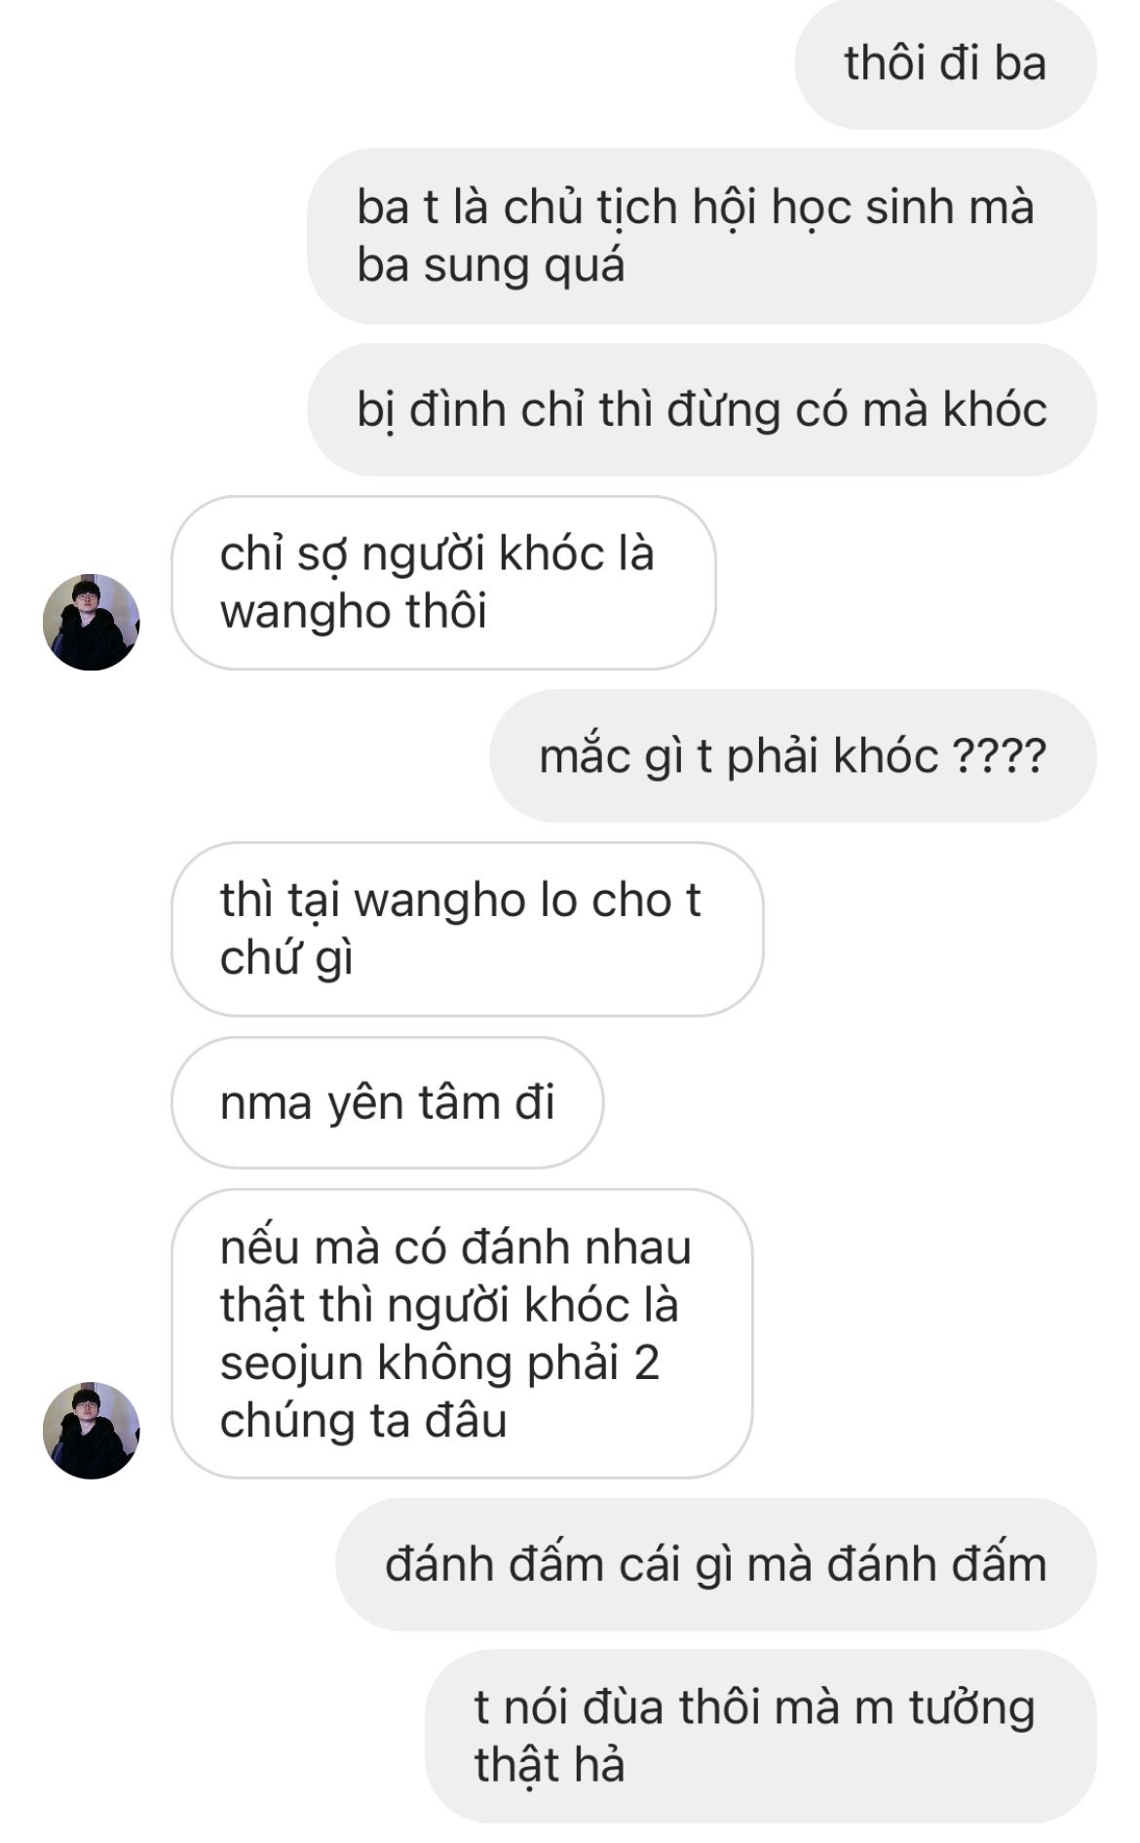This screenshot has height=1843, width=1140.
Task: Tap the 'ba t là chủ tịch hội học sinh' message
Action: click(702, 236)
